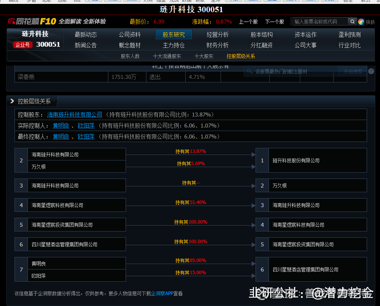This screenshot has width=380, height=306.
Task: Open the 新闻公告 tab
Action: click(x=86, y=45)
